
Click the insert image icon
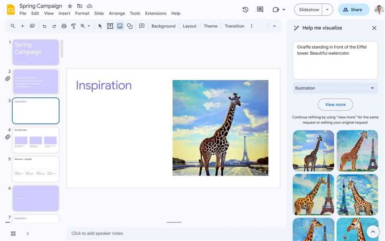click(120, 26)
